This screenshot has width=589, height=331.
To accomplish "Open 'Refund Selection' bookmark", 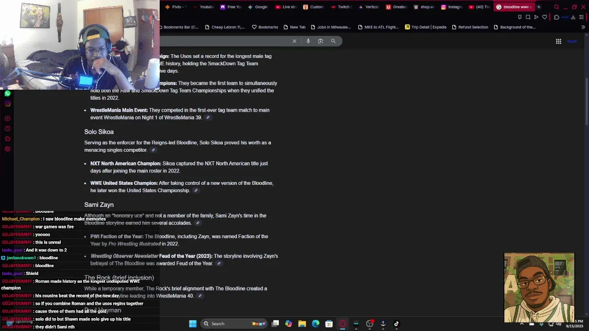I will (x=470, y=27).
